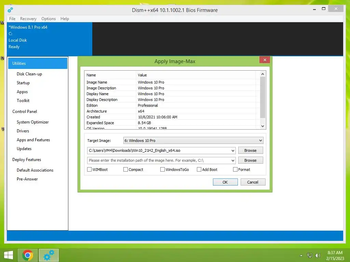The width and height of the screenshot is (350, 262).
Task: Select the Image Description row
Action: click(x=172, y=88)
